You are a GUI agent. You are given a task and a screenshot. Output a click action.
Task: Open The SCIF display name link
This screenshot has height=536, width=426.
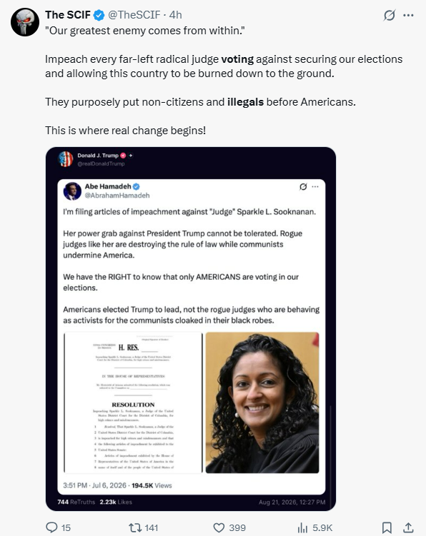pos(68,15)
